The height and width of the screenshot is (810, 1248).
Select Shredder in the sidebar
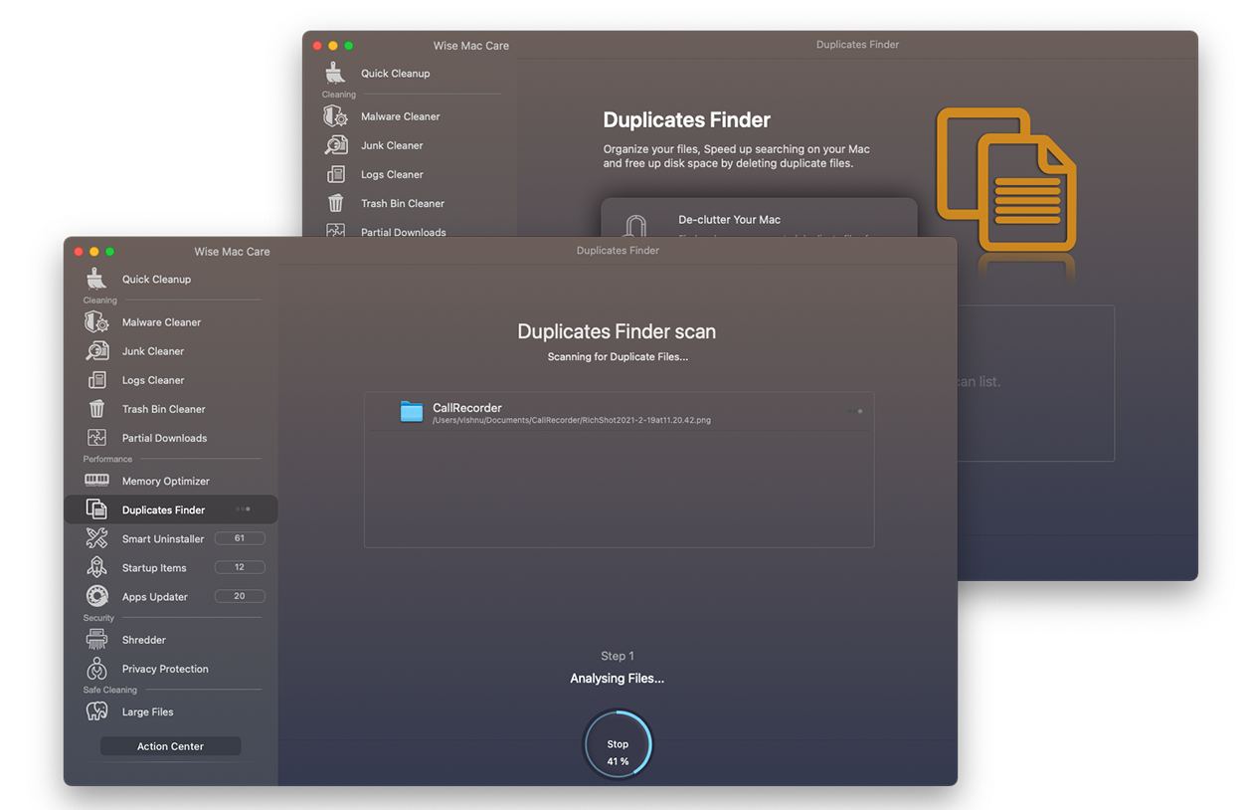(x=143, y=640)
